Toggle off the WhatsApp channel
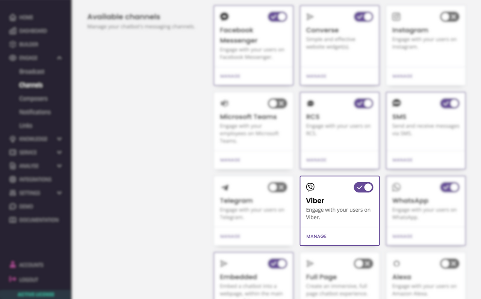This screenshot has width=481, height=299. click(450, 187)
